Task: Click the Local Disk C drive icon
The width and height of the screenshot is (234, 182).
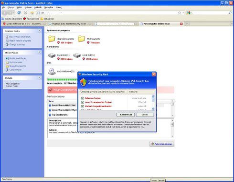Action: click(x=52, y=55)
